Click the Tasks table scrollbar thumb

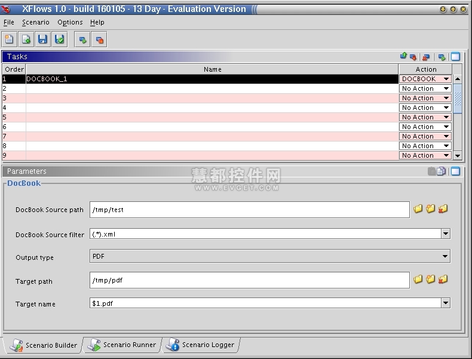click(x=458, y=99)
